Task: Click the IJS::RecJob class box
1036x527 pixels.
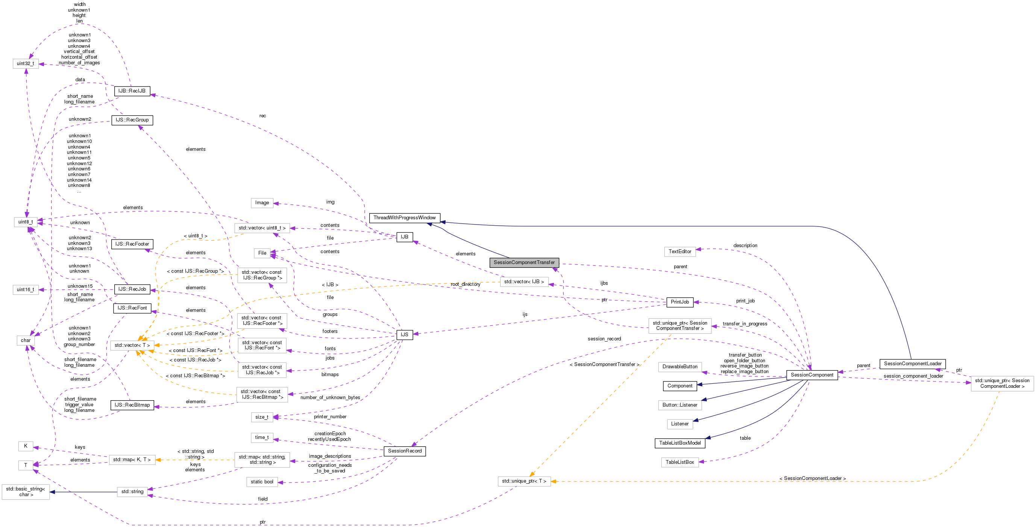Action: coord(132,289)
